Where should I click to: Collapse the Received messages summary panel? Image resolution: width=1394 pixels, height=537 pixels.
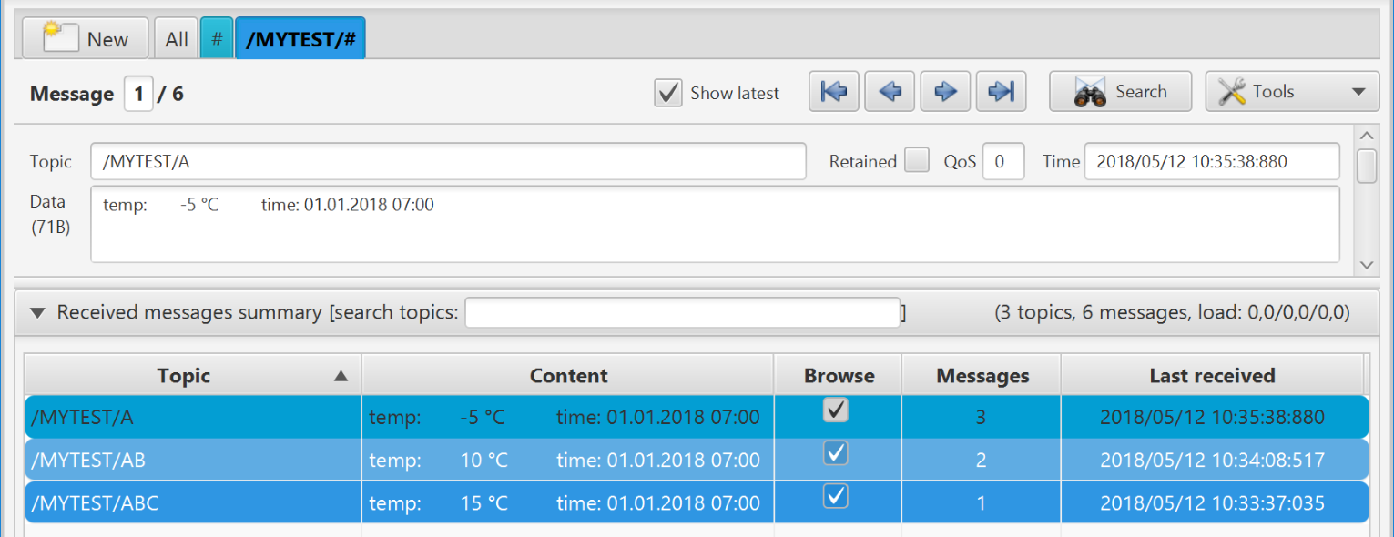[x=36, y=312]
